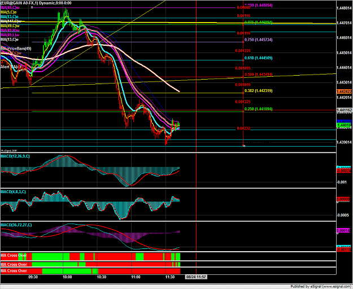Click the 0.750 (1.445734) Fibonacci level label
Screen dimensions: 353x289
point(260,40)
